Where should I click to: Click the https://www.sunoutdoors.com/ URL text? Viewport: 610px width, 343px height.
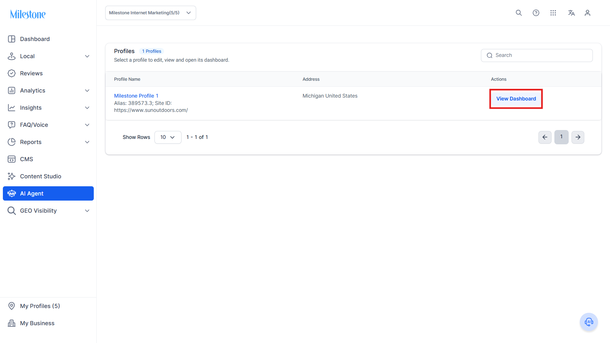click(x=151, y=110)
